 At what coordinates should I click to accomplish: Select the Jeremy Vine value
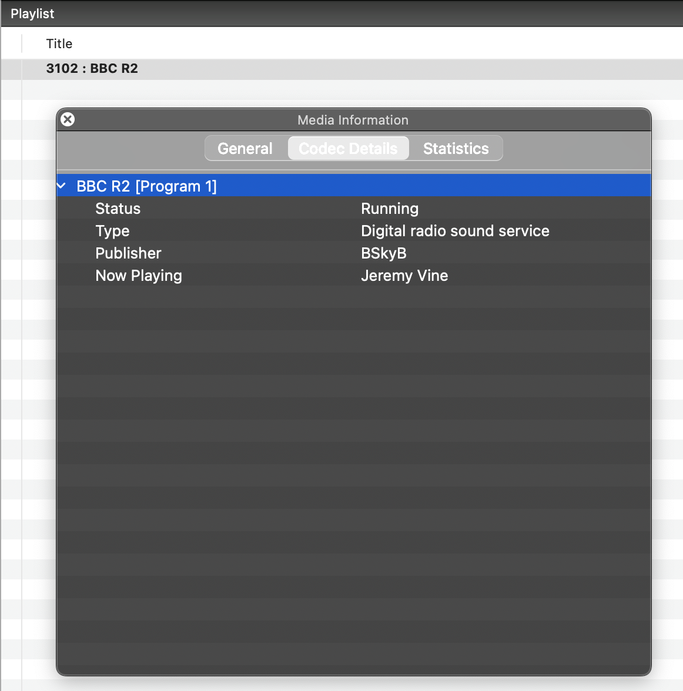pos(404,276)
